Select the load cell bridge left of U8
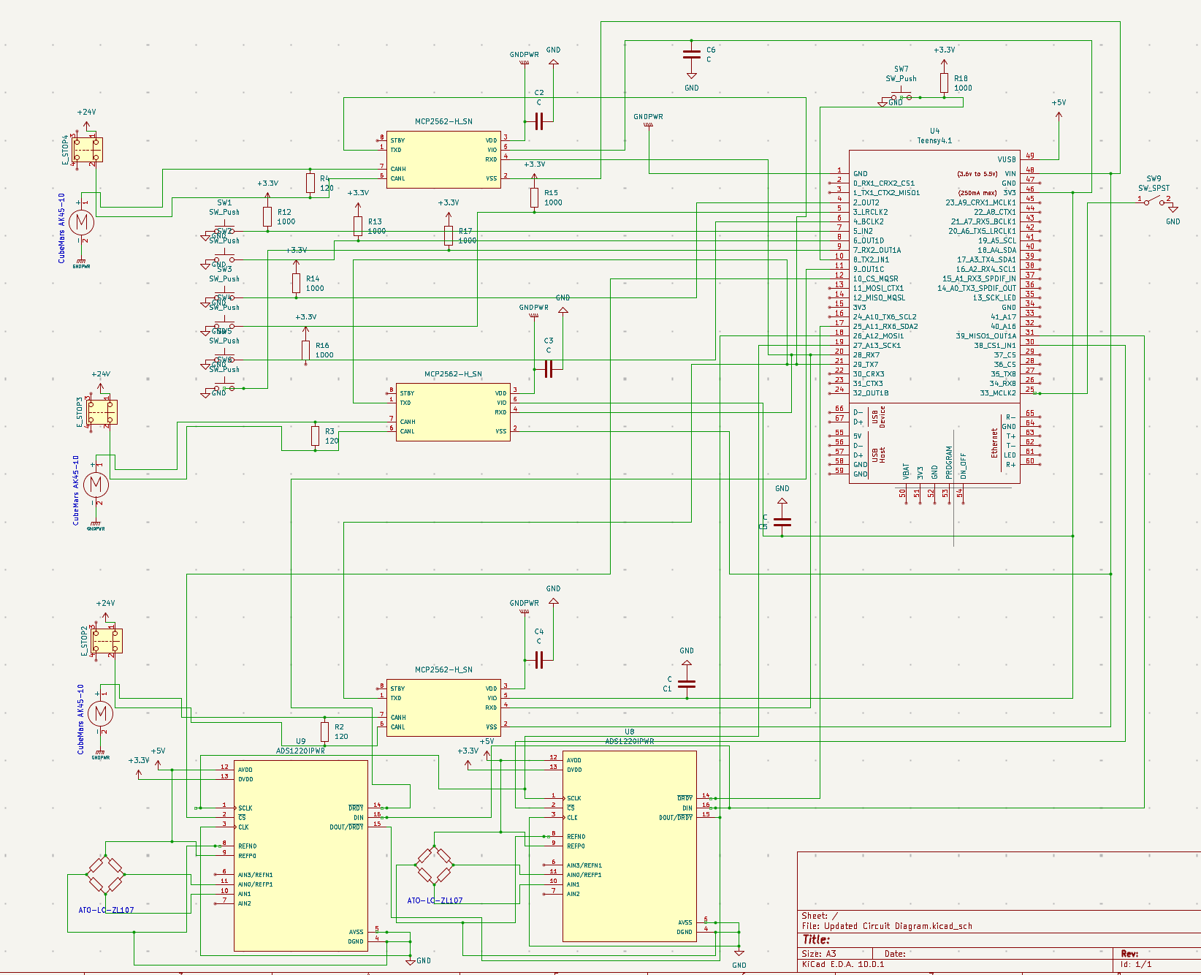This screenshot has width=1201, height=975. 435,865
